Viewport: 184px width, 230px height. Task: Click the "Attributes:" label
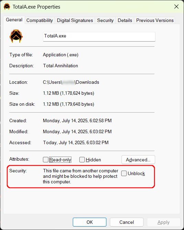pyautogui.click(x=19, y=159)
